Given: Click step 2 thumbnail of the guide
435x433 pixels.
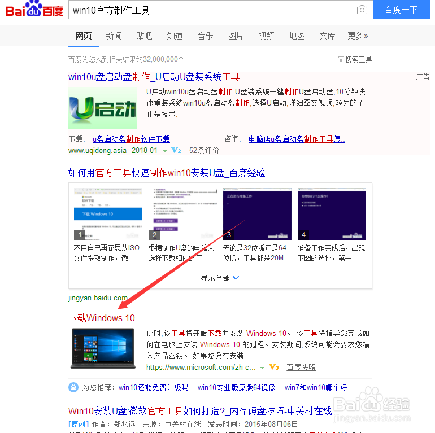Looking at the screenshot, I should [183, 214].
